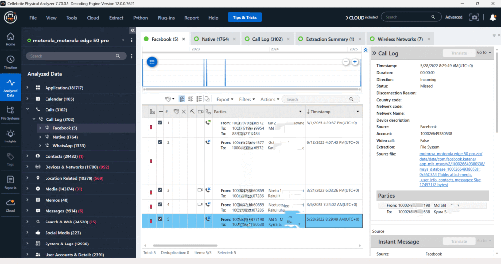Click the Cellebrite logo icon

pos(10,17)
